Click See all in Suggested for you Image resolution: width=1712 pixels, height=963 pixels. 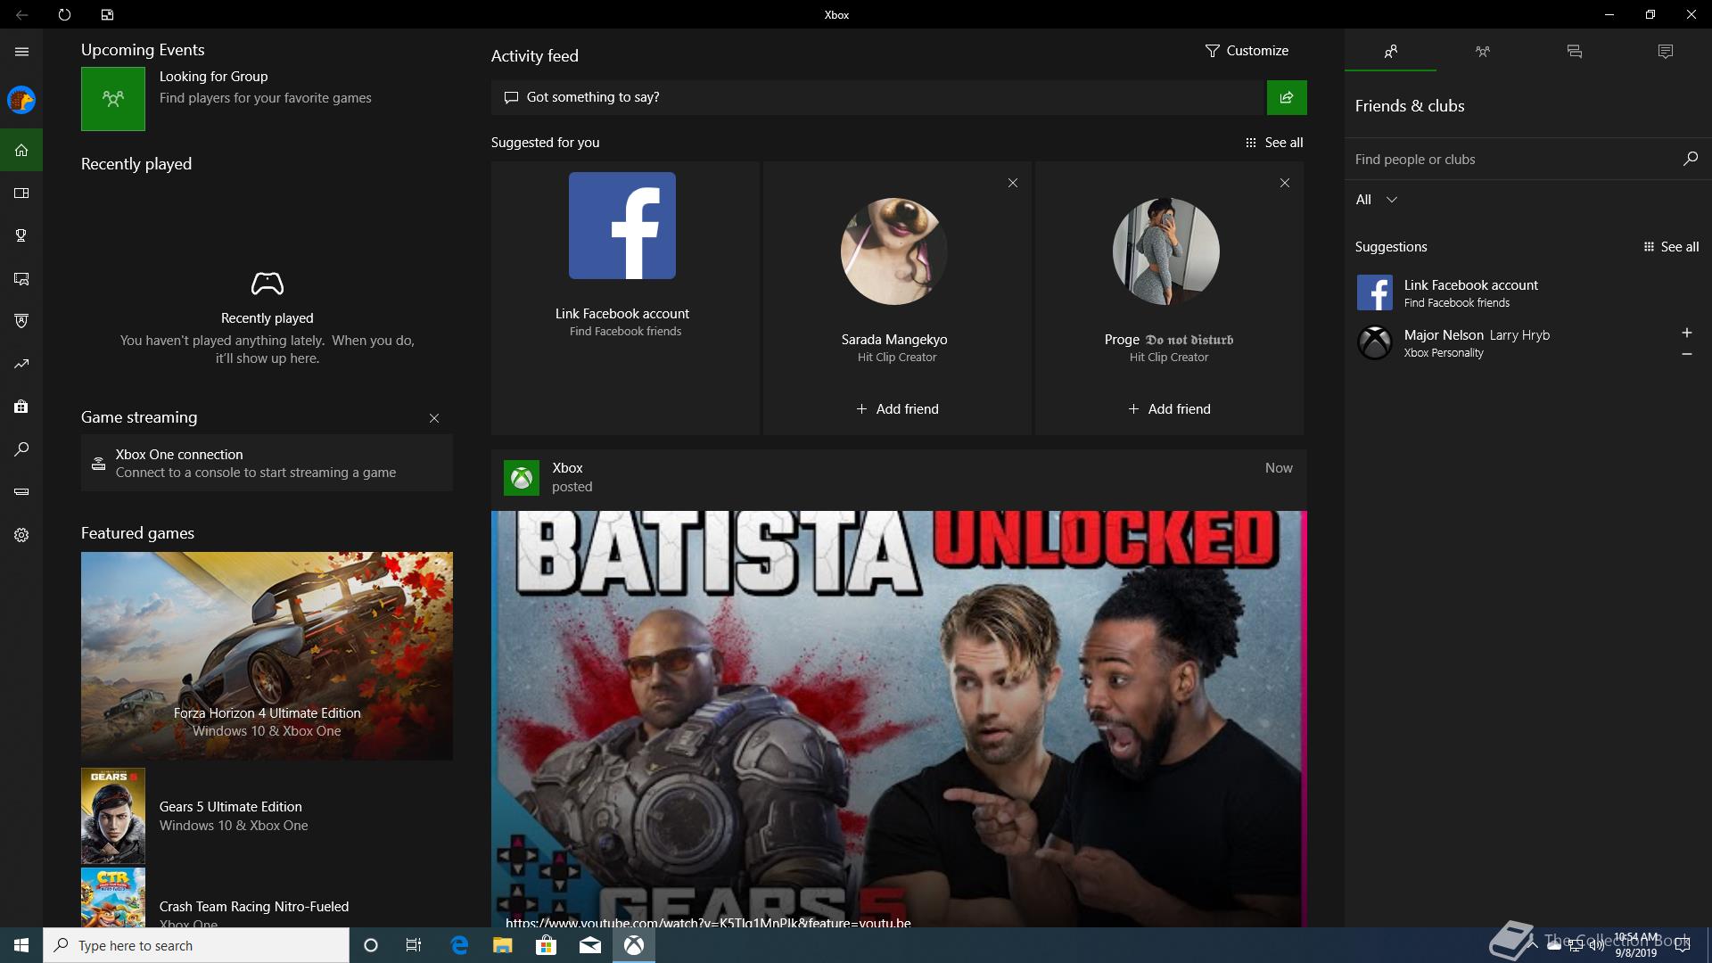click(x=1274, y=143)
